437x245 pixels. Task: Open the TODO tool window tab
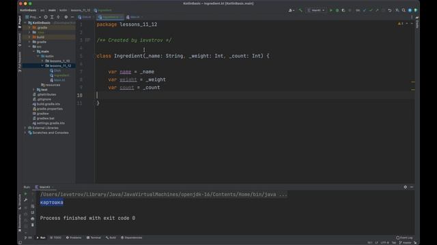pos(55,238)
